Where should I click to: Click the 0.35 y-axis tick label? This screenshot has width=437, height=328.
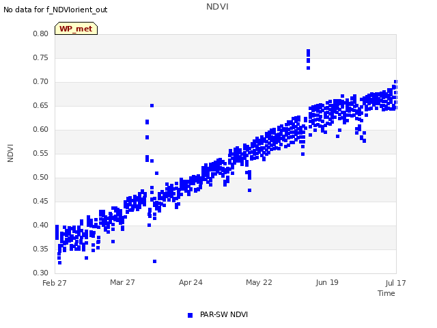(41, 249)
